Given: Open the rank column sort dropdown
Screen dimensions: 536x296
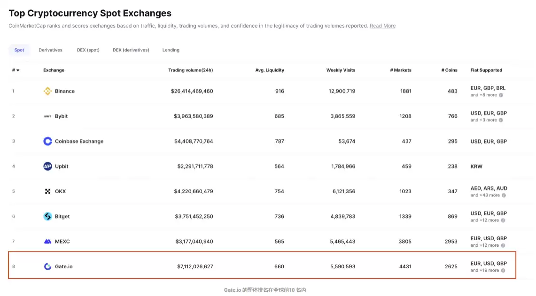Looking at the screenshot, I should pos(16,70).
